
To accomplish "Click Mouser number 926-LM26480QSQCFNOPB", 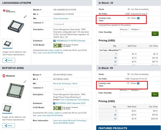I will click(x=65, y=10).
